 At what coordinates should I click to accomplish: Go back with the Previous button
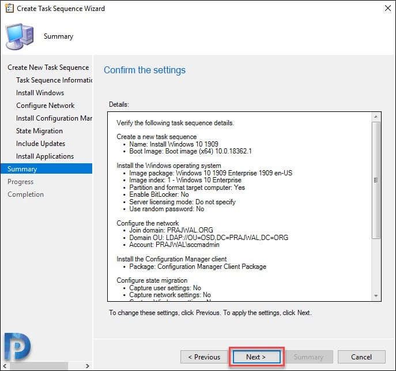click(x=204, y=357)
